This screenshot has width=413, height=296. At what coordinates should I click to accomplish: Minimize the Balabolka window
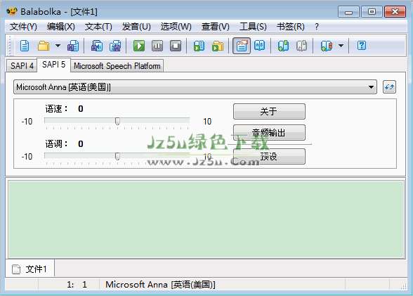tap(348, 12)
